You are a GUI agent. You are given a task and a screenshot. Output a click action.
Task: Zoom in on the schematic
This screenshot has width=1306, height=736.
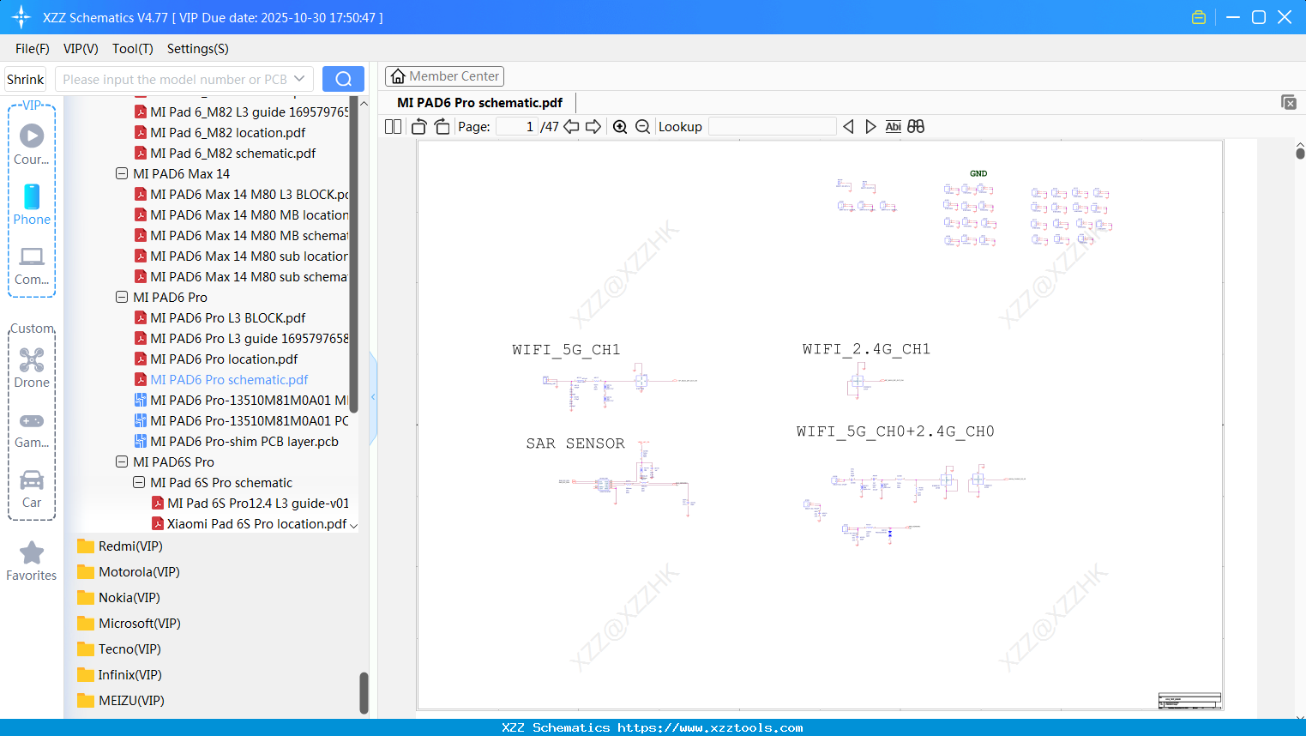620,127
